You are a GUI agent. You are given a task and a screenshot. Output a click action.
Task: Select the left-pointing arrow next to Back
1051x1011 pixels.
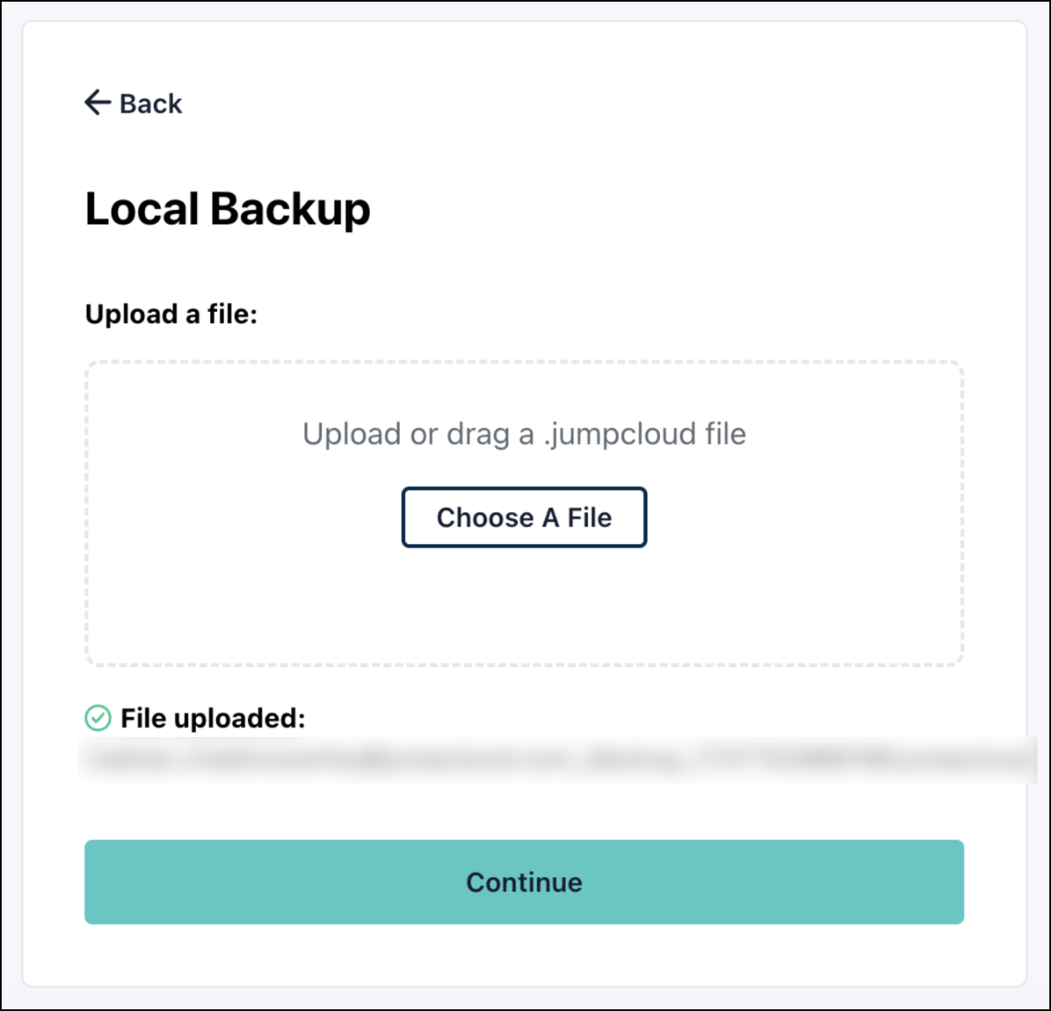(97, 102)
